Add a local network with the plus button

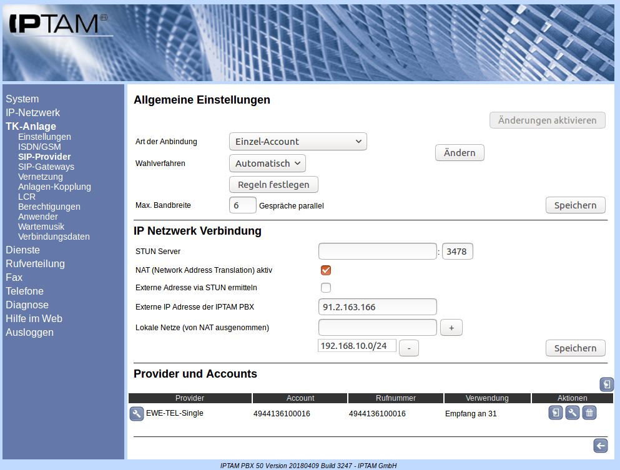[x=451, y=328]
